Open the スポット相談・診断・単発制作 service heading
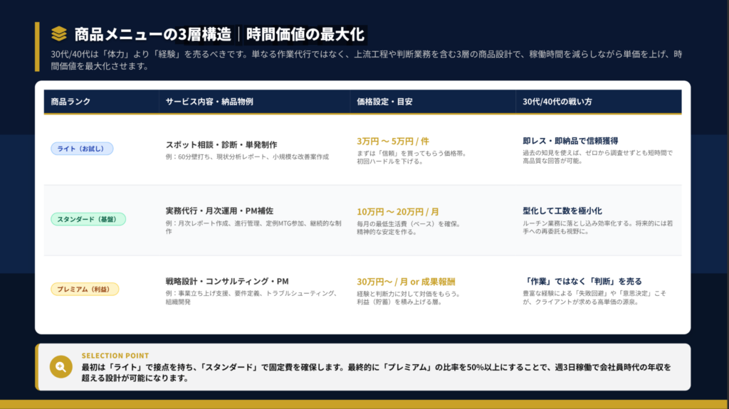 tap(221, 144)
